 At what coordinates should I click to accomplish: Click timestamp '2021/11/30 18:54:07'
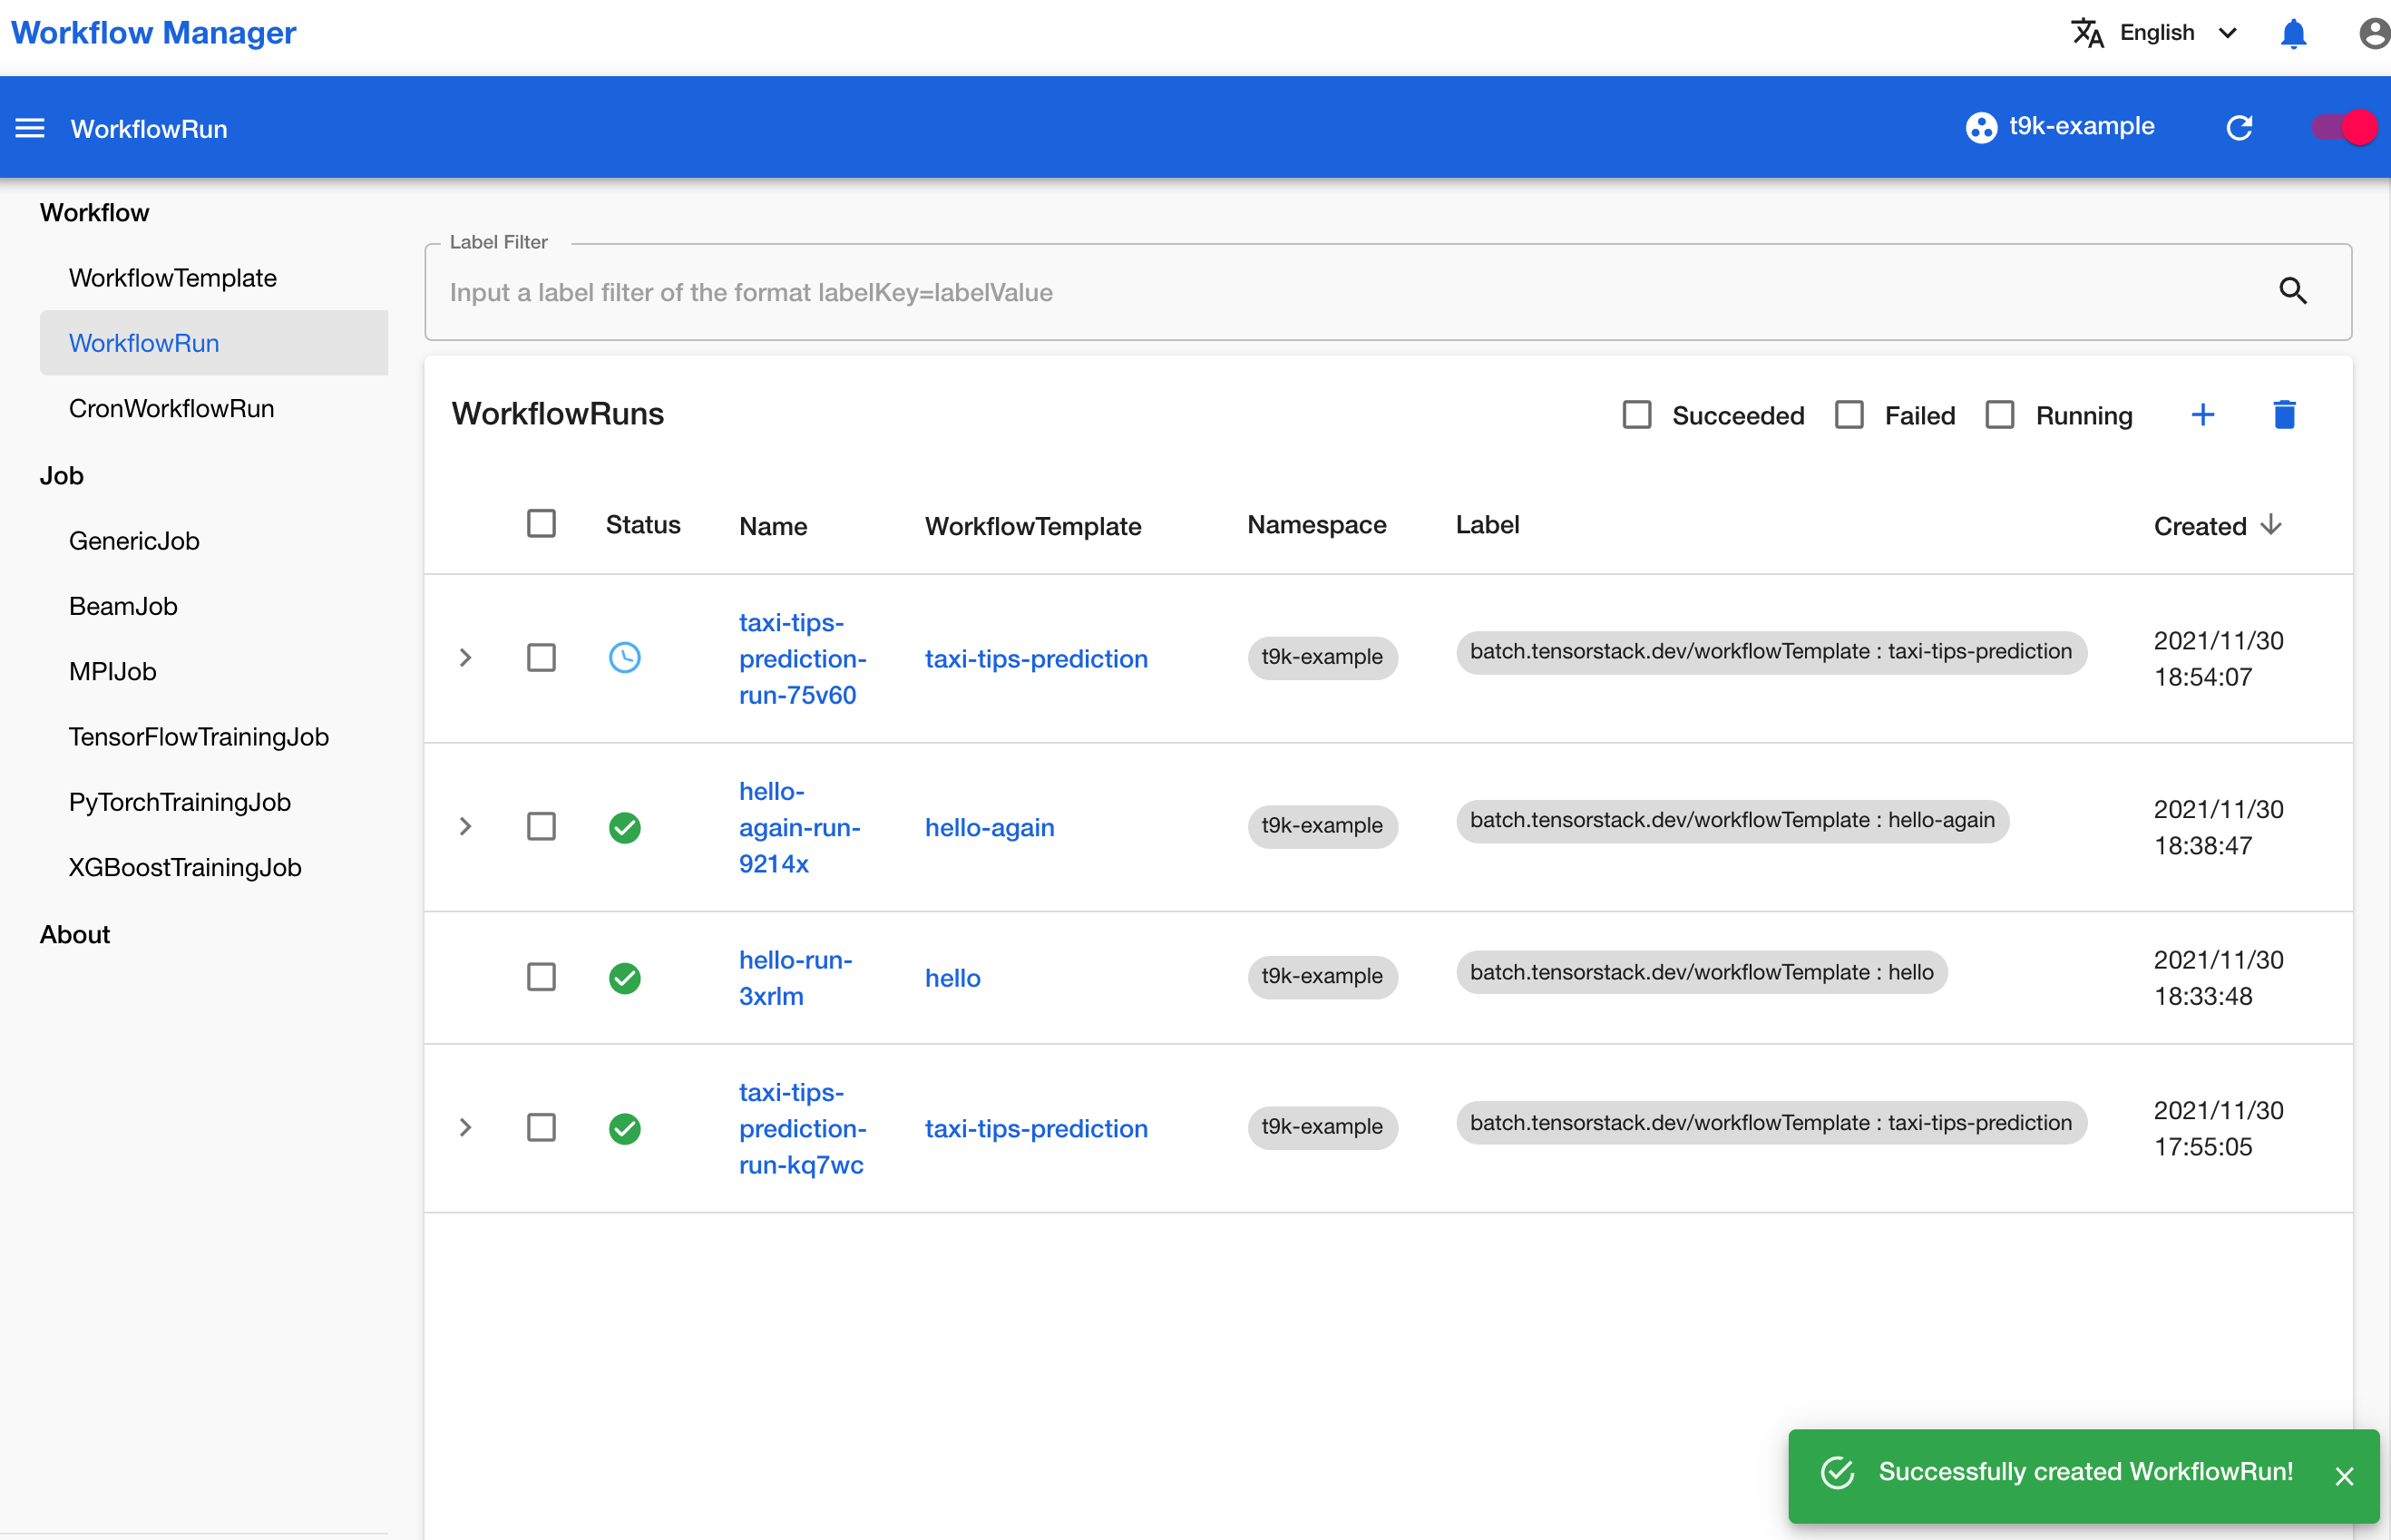tap(2218, 658)
